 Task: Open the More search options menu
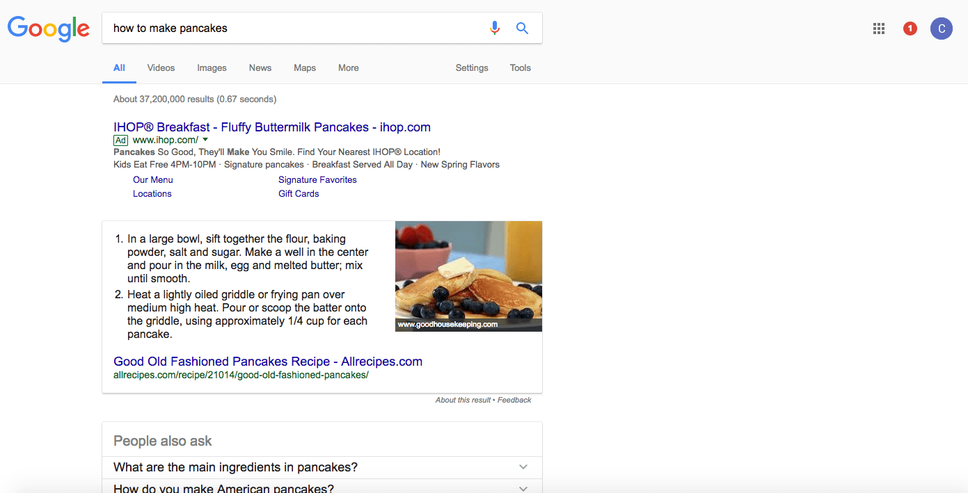click(349, 68)
